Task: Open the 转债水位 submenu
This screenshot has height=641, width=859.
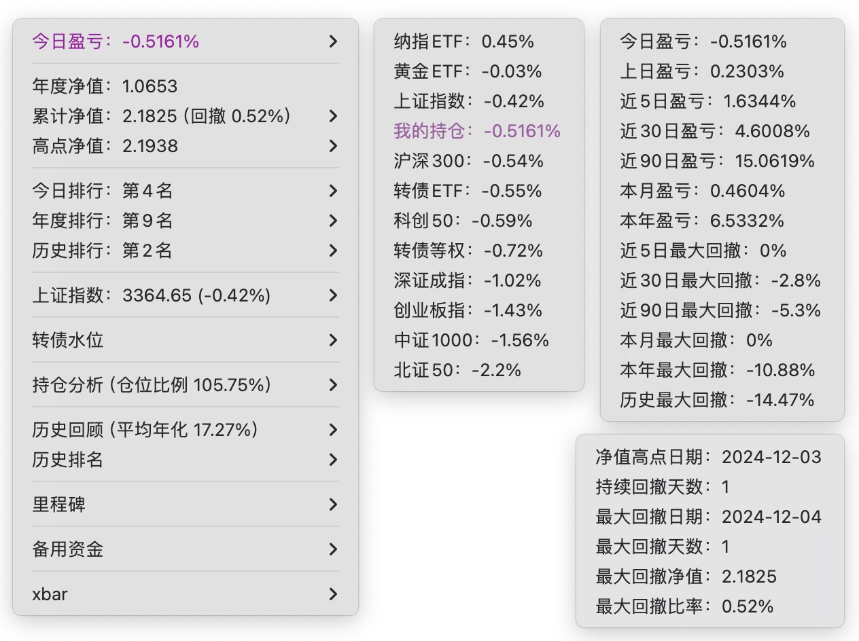Action: (68, 340)
